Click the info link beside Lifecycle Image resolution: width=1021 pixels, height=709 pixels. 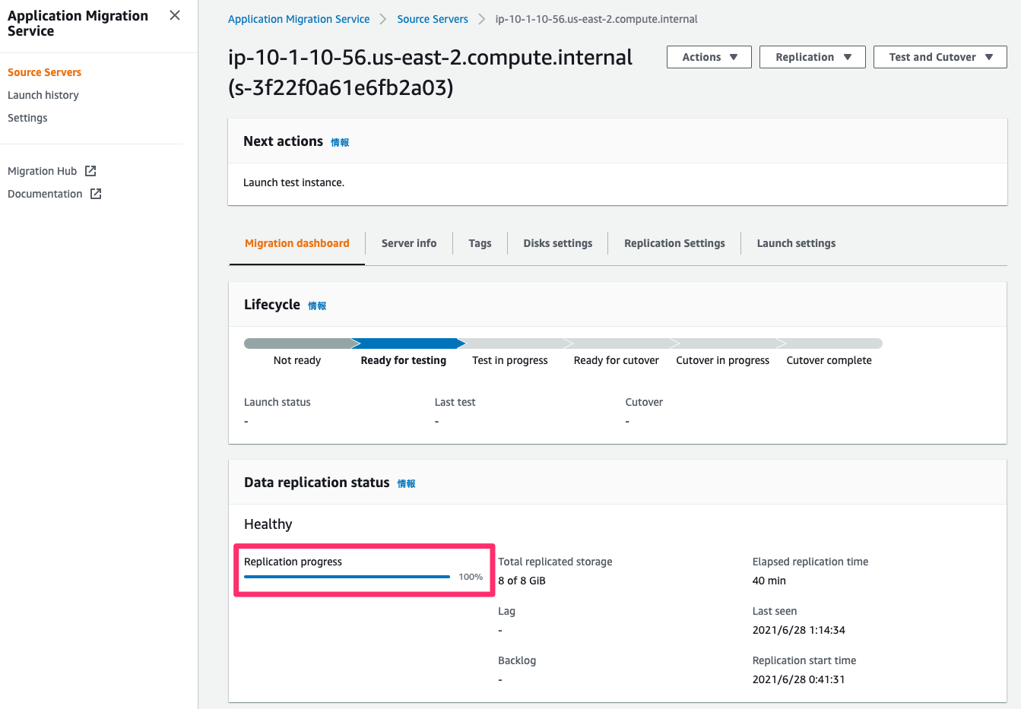(x=317, y=305)
